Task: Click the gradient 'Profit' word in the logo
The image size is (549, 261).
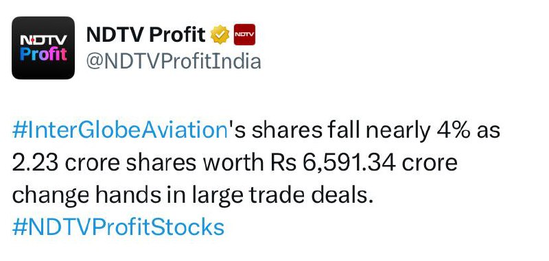Action: point(43,54)
